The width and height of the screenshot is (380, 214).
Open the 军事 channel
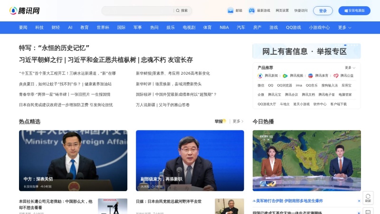(137, 28)
